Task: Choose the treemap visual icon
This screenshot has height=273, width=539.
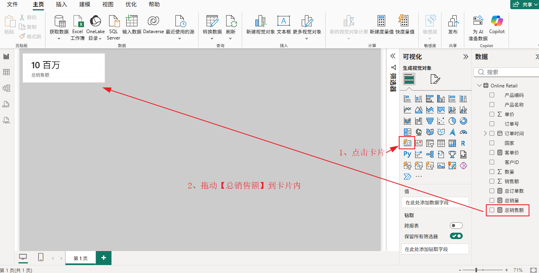Action: 408,132
